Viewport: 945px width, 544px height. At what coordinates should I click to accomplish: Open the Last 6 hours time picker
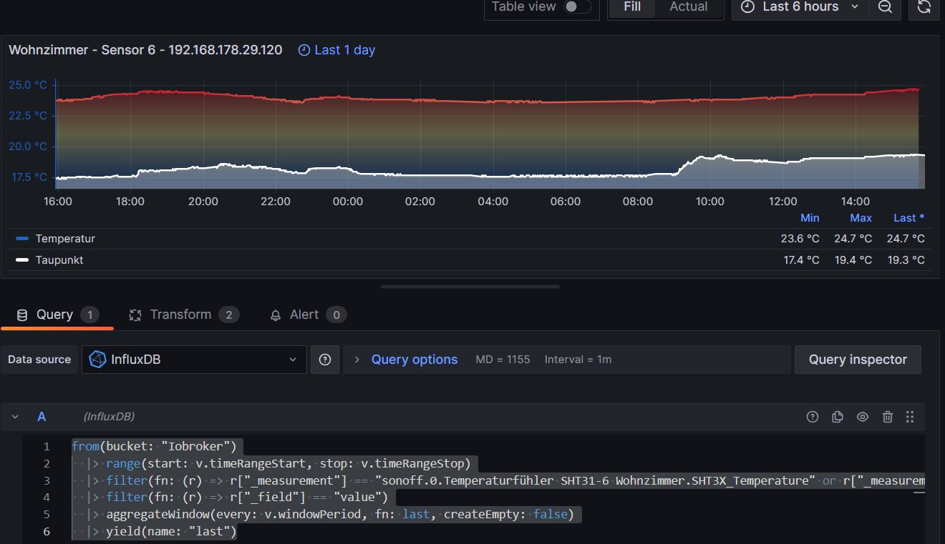[x=800, y=7]
